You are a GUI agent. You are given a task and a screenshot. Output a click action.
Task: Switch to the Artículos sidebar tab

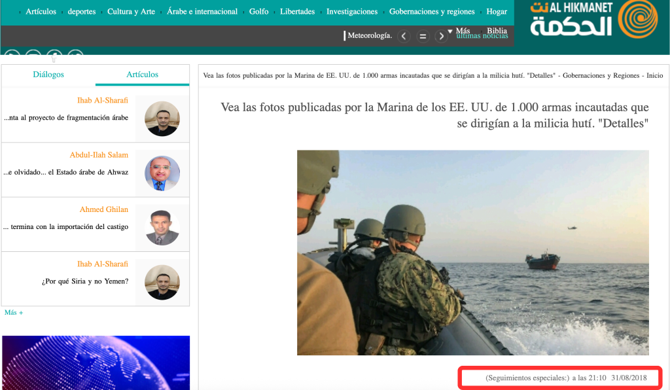142,75
